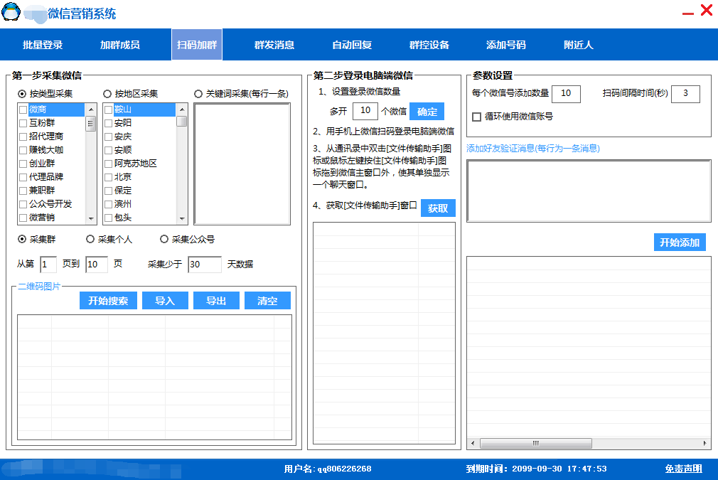
Task: Open the 免责声明 link
Action: point(684,469)
